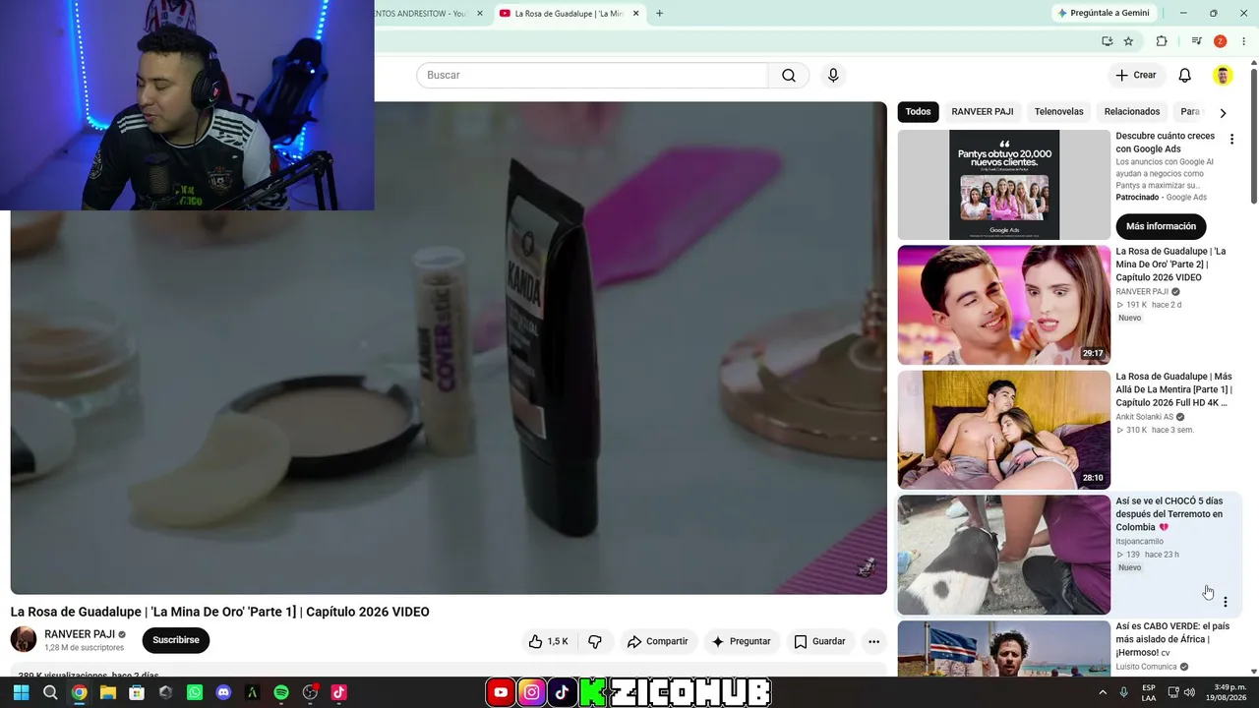1259x708 pixels.
Task: Click the Luisito Comunica channel name
Action: 1146,667
